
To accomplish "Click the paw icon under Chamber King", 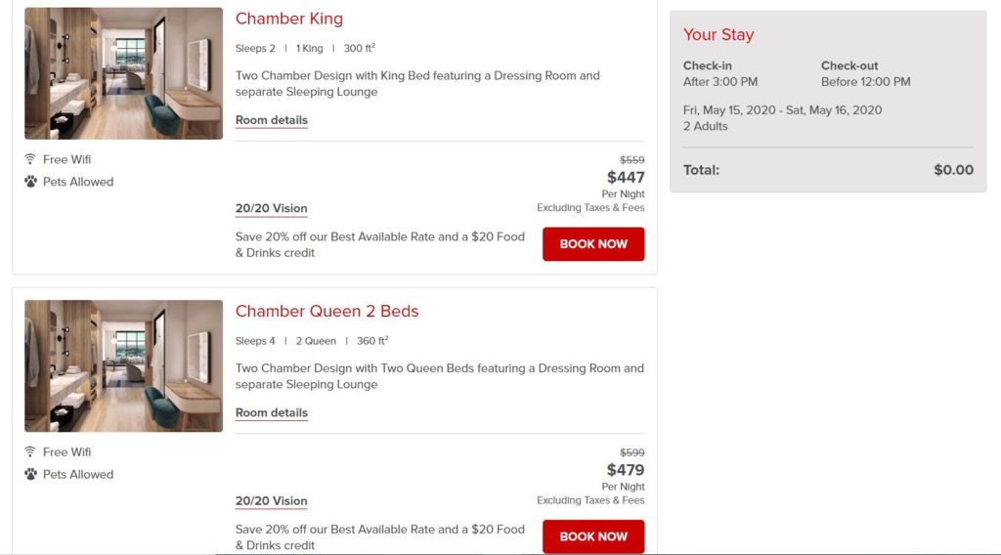I will 30,182.
